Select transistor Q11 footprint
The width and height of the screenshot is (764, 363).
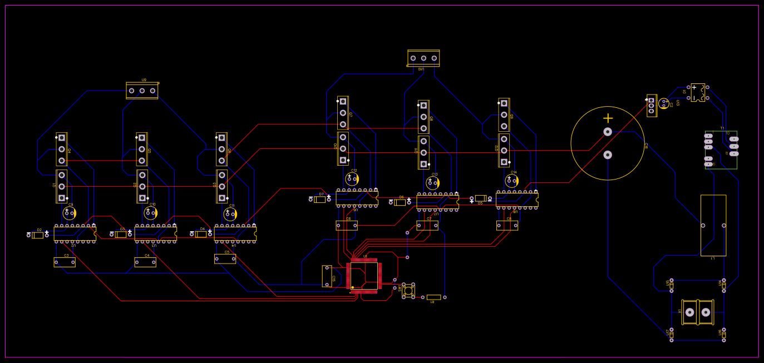[423, 152]
